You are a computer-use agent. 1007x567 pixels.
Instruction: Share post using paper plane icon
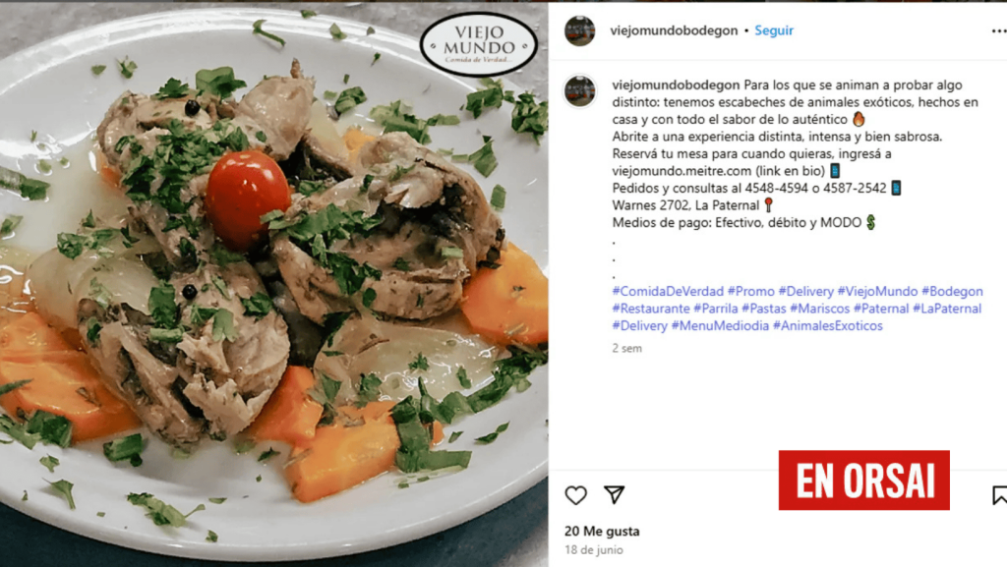click(x=614, y=494)
